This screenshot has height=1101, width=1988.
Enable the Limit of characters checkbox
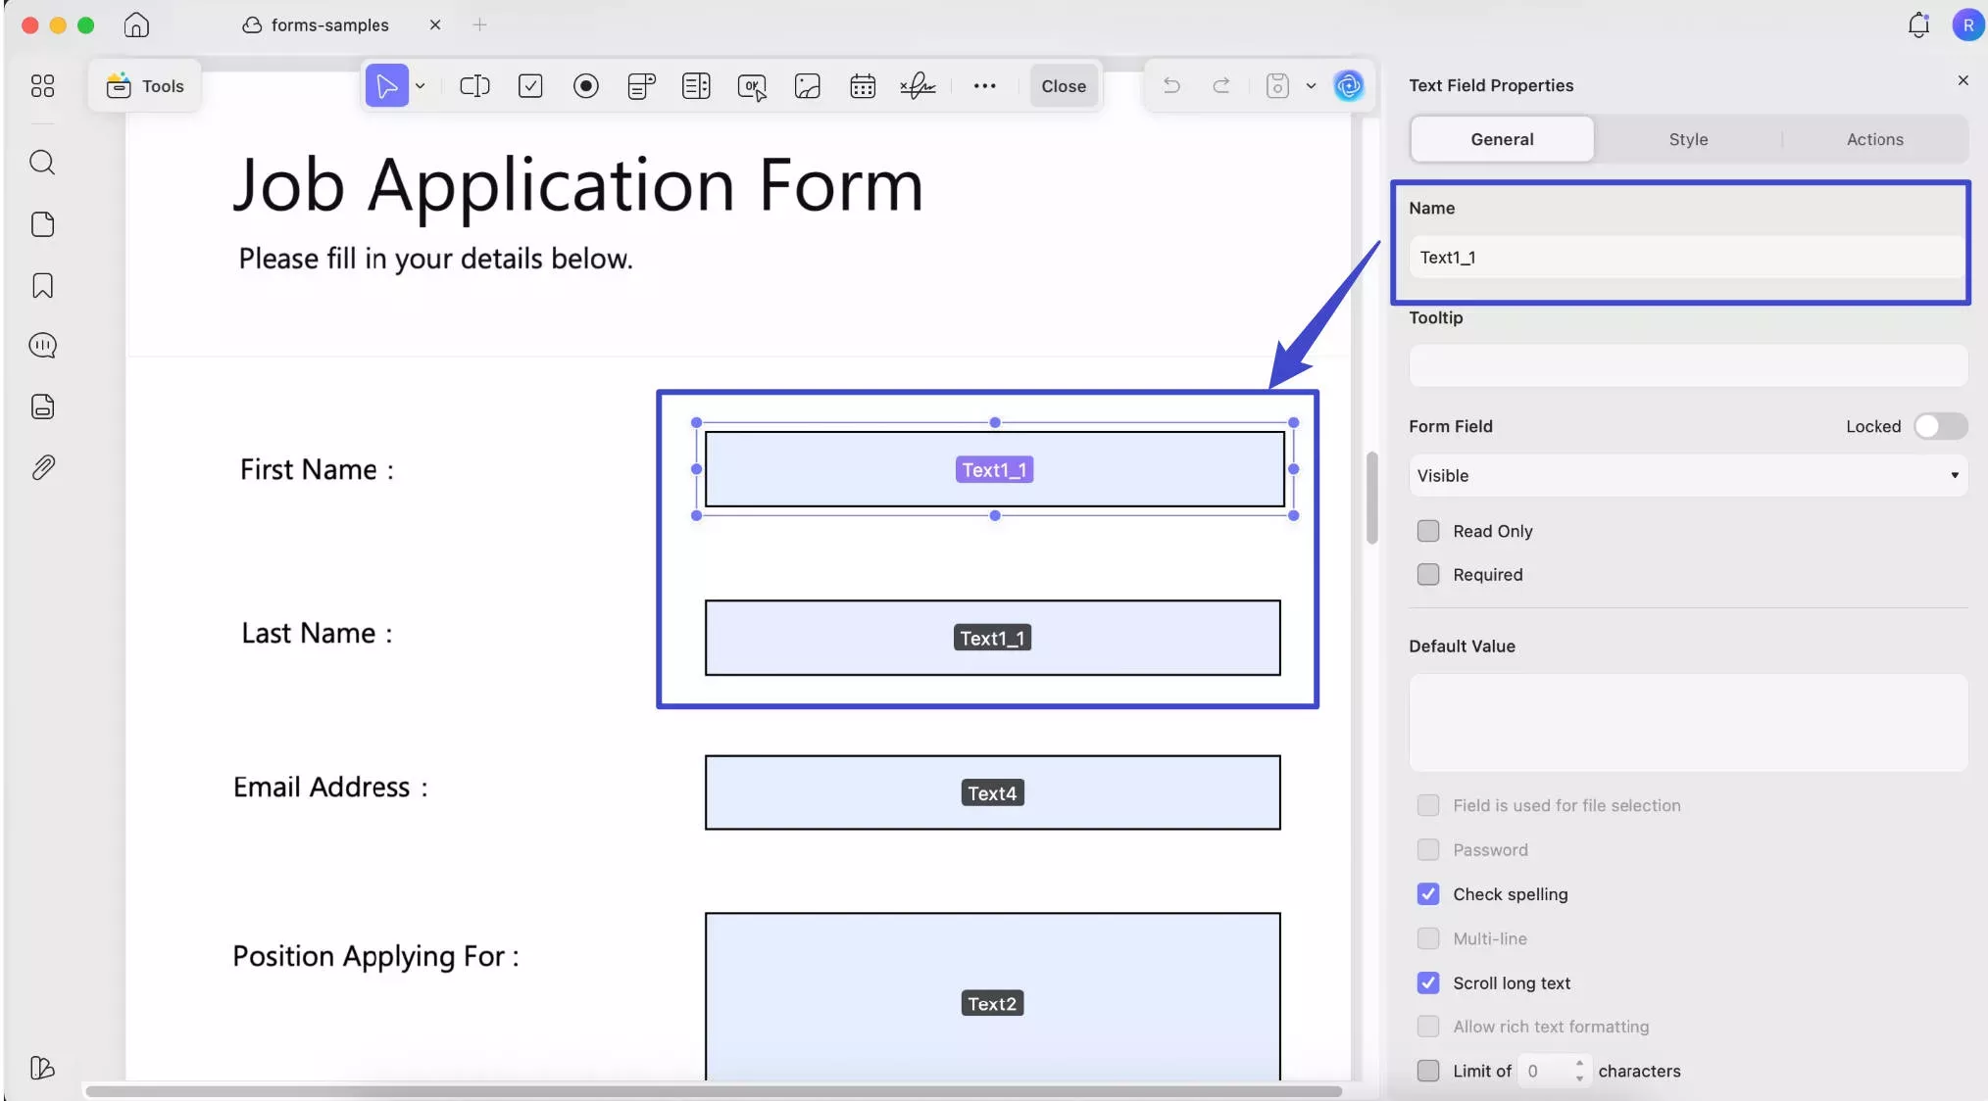click(1428, 1071)
